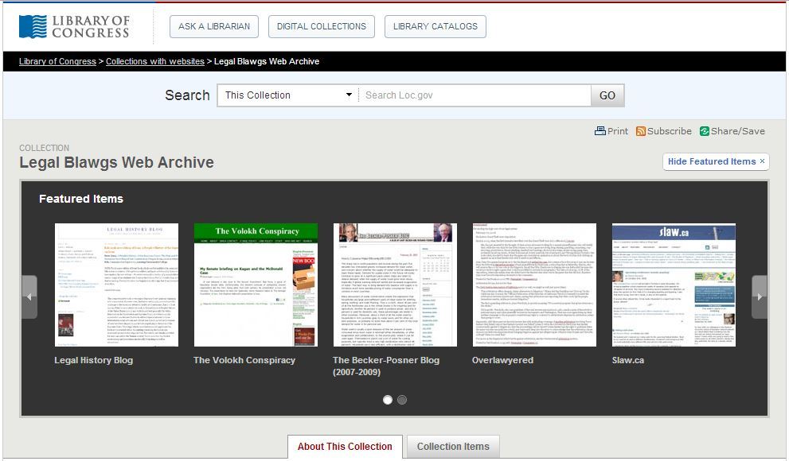789x461 pixels.
Task: Click the Legal Blawgs Web Archive heading
Action: [x=117, y=162]
